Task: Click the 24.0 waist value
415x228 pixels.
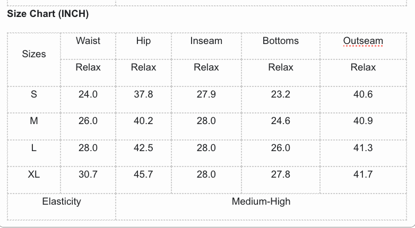Action: 88,94
